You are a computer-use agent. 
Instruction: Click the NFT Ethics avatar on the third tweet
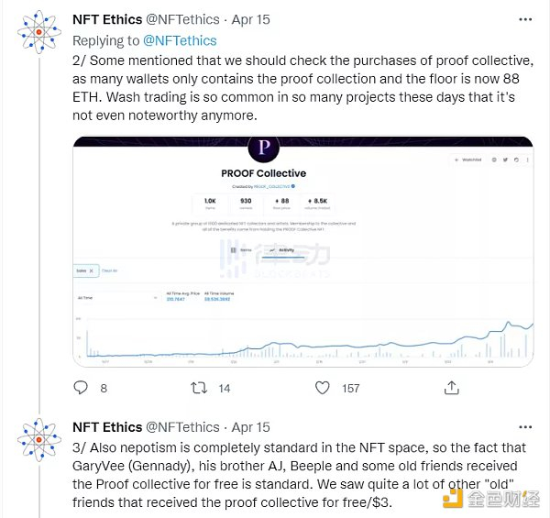tap(39, 442)
